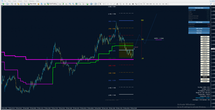Select the equidistant channel tool
Screen dimensions: 215x110
click(117, 4)
